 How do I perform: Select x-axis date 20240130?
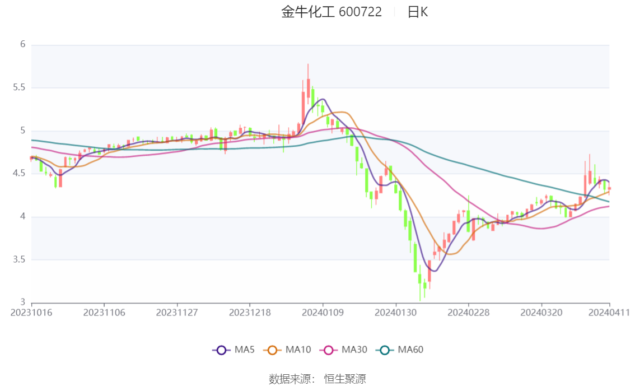pyautogui.click(x=396, y=313)
